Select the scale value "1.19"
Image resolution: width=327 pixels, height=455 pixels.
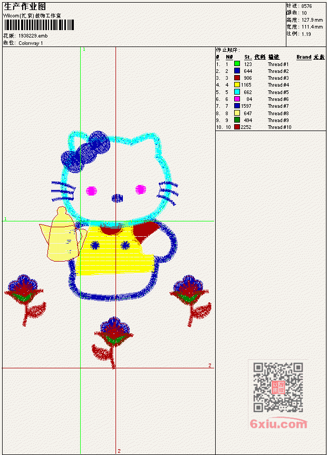click(306, 34)
